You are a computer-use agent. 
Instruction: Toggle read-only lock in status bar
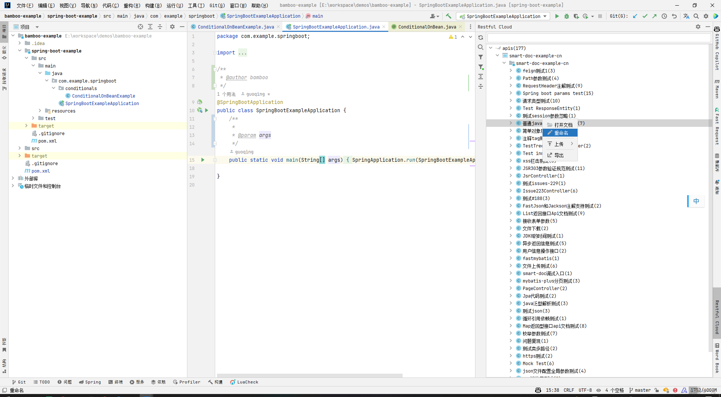tap(656, 390)
